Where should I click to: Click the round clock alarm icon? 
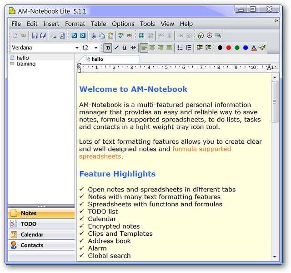[x=210, y=35]
